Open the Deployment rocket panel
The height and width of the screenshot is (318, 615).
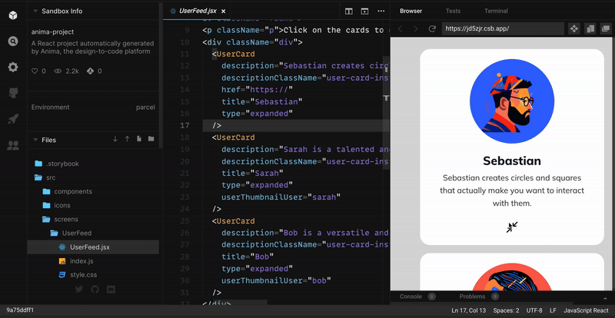pos(13,119)
